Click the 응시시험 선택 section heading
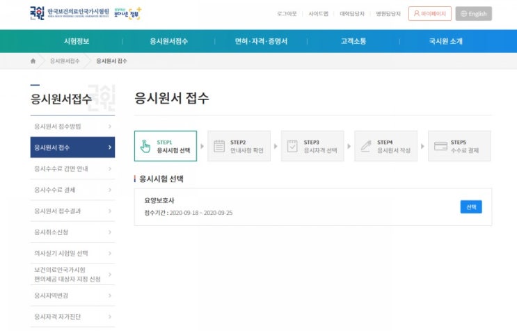 [161, 179]
